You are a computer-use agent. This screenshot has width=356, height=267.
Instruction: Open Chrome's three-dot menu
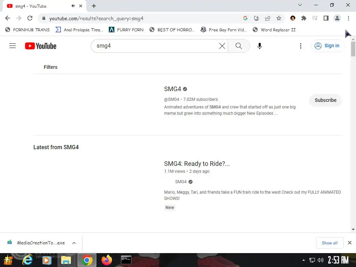348,18
